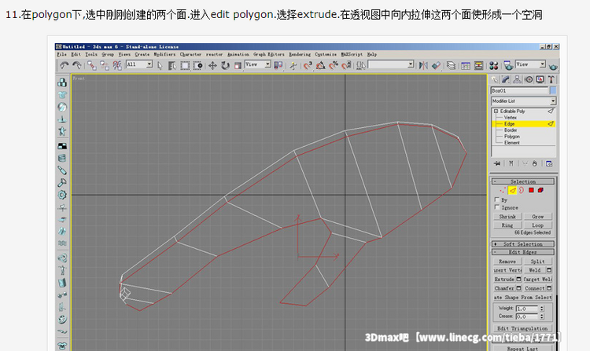Open the Customize menu
This screenshot has height=351, width=590.
tap(326, 54)
